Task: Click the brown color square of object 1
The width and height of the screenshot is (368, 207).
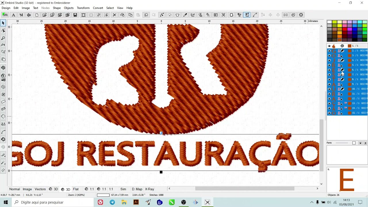Action: [x=349, y=46]
